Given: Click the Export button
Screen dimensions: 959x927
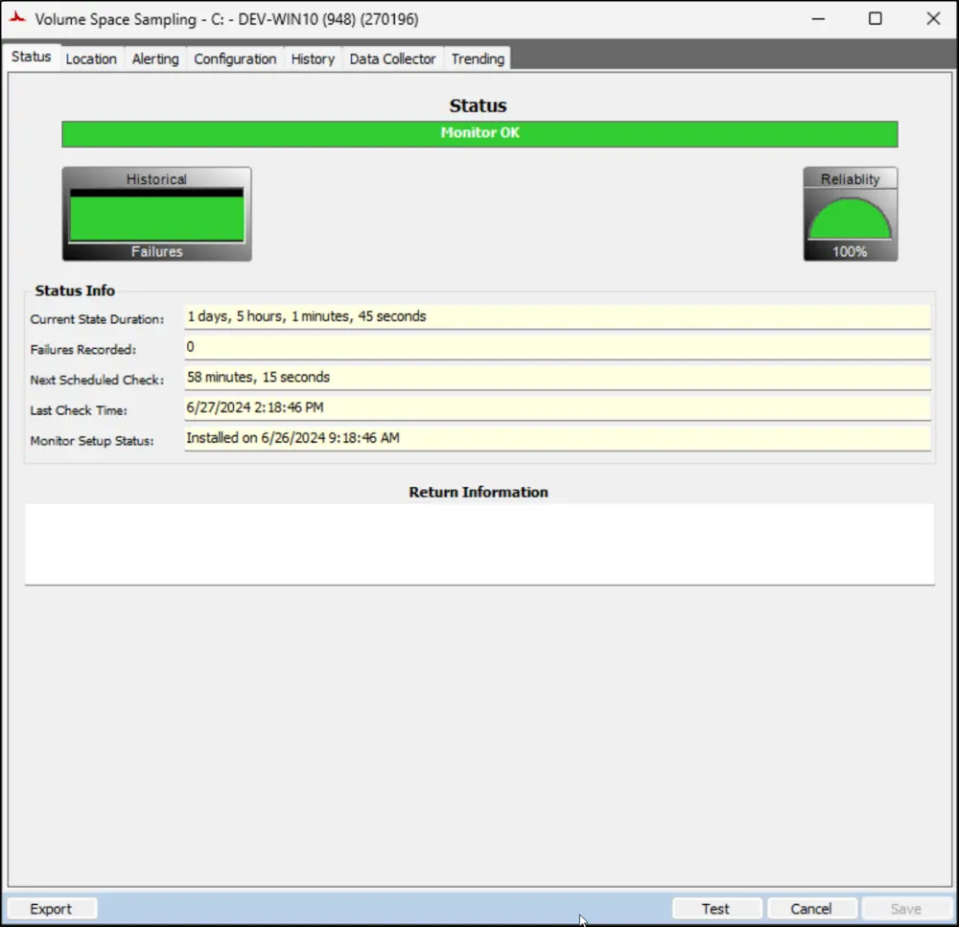Looking at the screenshot, I should (52, 909).
